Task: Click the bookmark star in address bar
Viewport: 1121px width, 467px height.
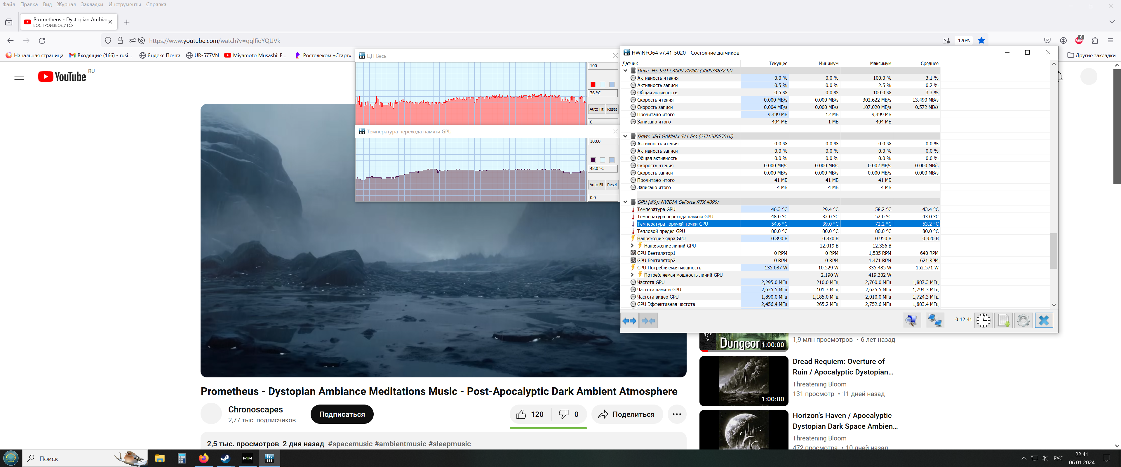Action: click(x=981, y=41)
